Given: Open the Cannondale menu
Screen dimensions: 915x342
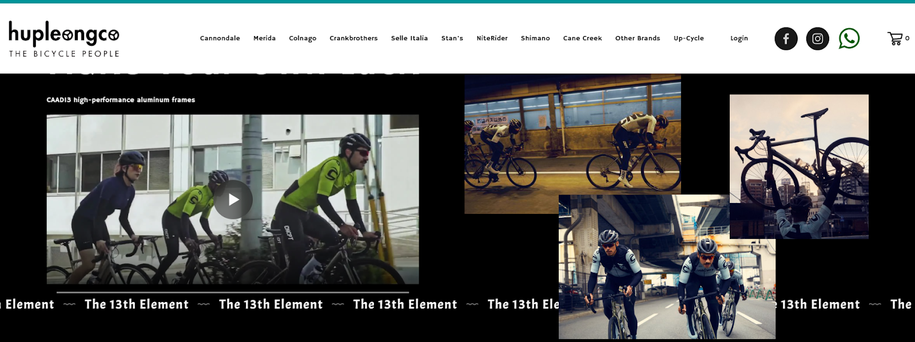Looking at the screenshot, I should [220, 38].
